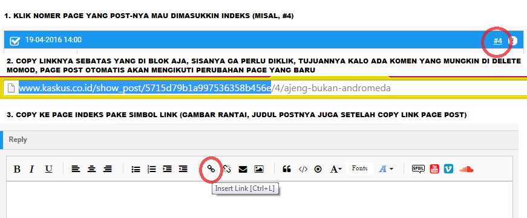Click the kaskus URL in address bar
527x218 pixels.
[x=205, y=88]
